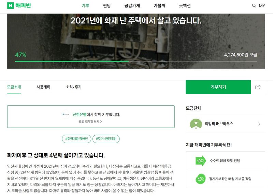Image resolution: width=273 pixels, height=196 pixels.
Task: Click the burnt house banner image
Action: pyautogui.click(x=136, y=41)
